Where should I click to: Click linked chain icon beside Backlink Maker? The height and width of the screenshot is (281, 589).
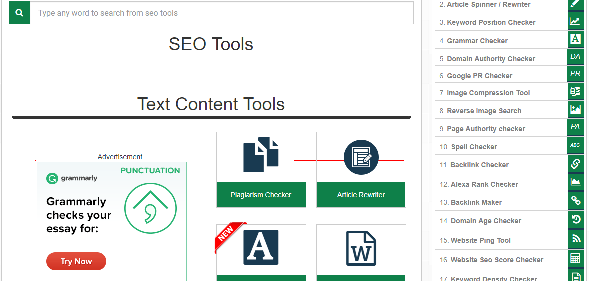click(575, 201)
